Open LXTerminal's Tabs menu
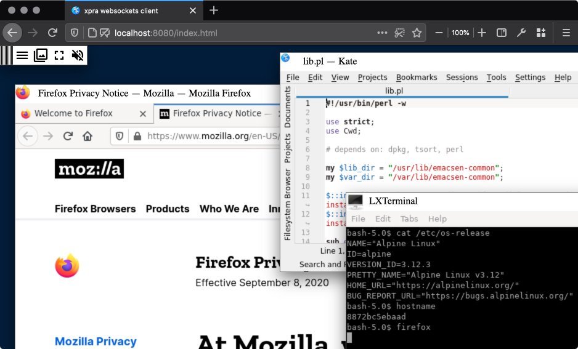Viewport: 578px width, 349px height. pyautogui.click(x=409, y=219)
